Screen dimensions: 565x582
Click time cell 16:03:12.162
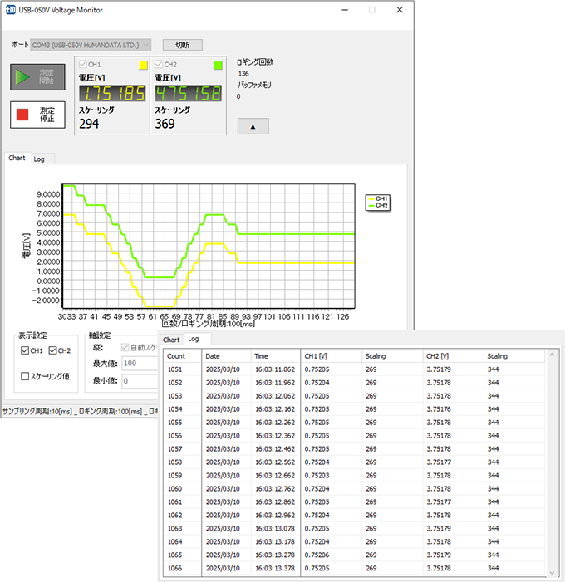coord(275,409)
